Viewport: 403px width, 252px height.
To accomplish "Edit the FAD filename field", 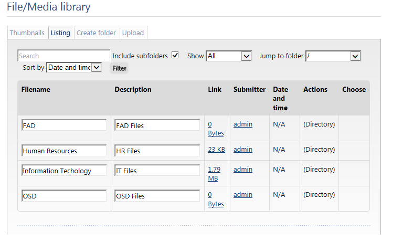I will click(x=63, y=125).
